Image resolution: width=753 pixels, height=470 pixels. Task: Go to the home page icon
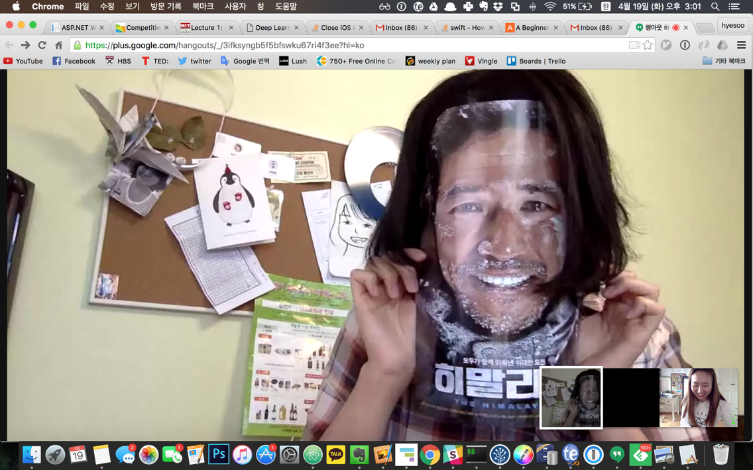coord(58,45)
